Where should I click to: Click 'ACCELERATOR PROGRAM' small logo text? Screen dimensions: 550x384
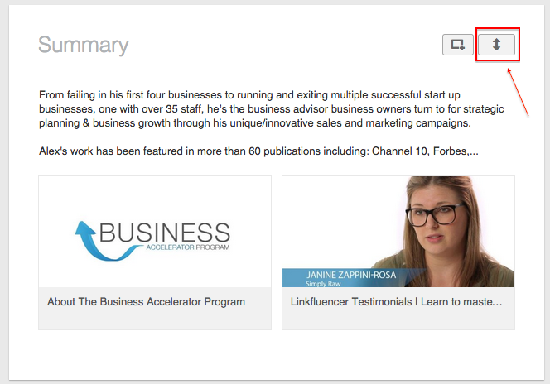pyautogui.click(x=188, y=247)
